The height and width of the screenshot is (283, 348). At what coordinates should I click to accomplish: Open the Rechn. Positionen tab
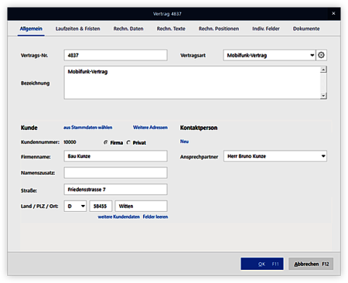[219, 29]
